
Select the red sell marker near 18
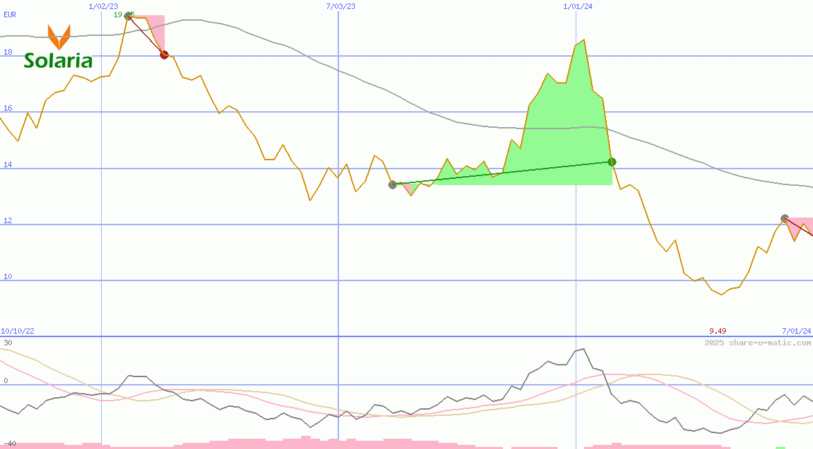pyautogui.click(x=164, y=55)
